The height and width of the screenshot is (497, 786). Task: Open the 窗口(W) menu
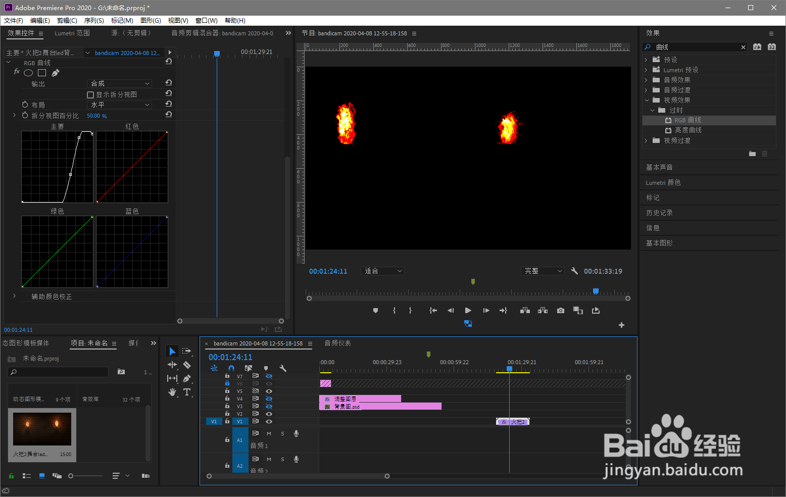click(206, 20)
